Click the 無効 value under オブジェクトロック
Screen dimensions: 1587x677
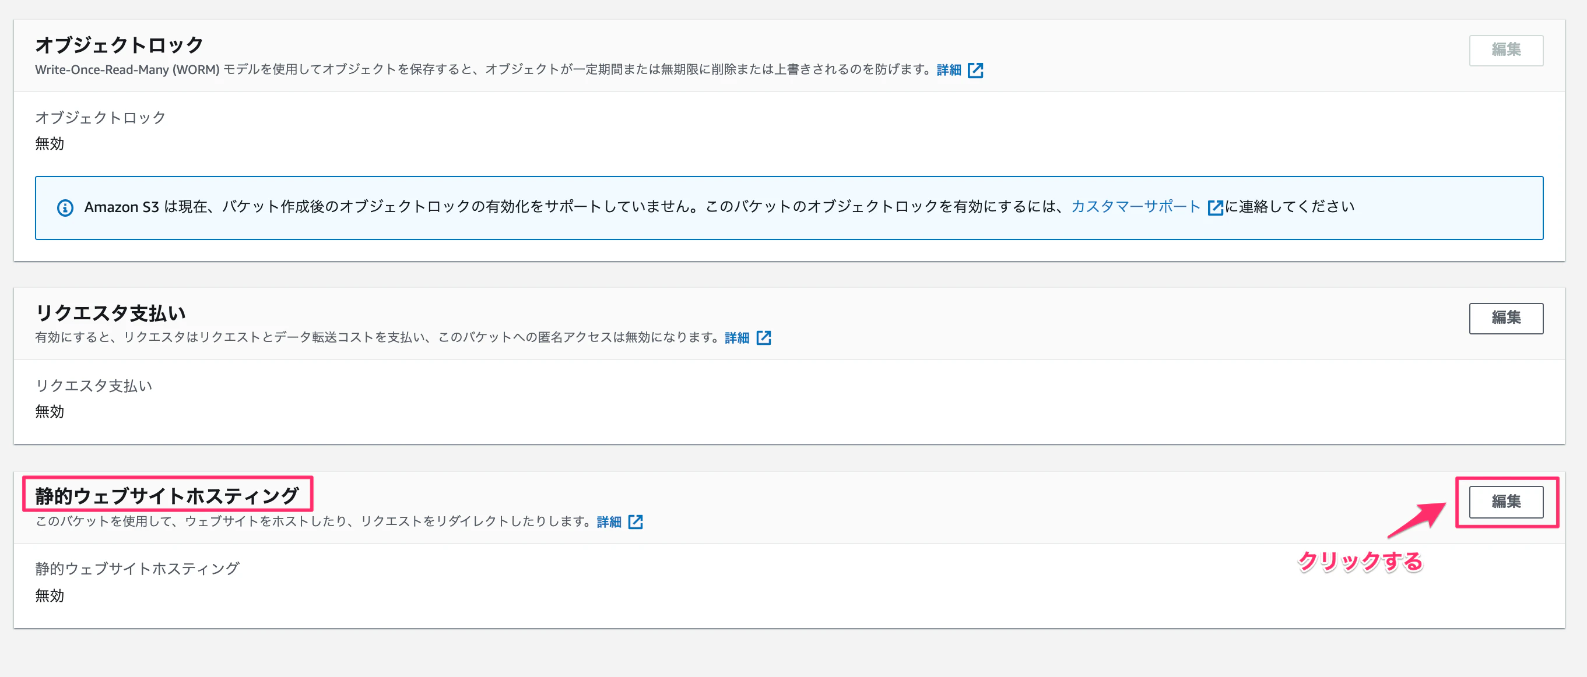click(50, 143)
